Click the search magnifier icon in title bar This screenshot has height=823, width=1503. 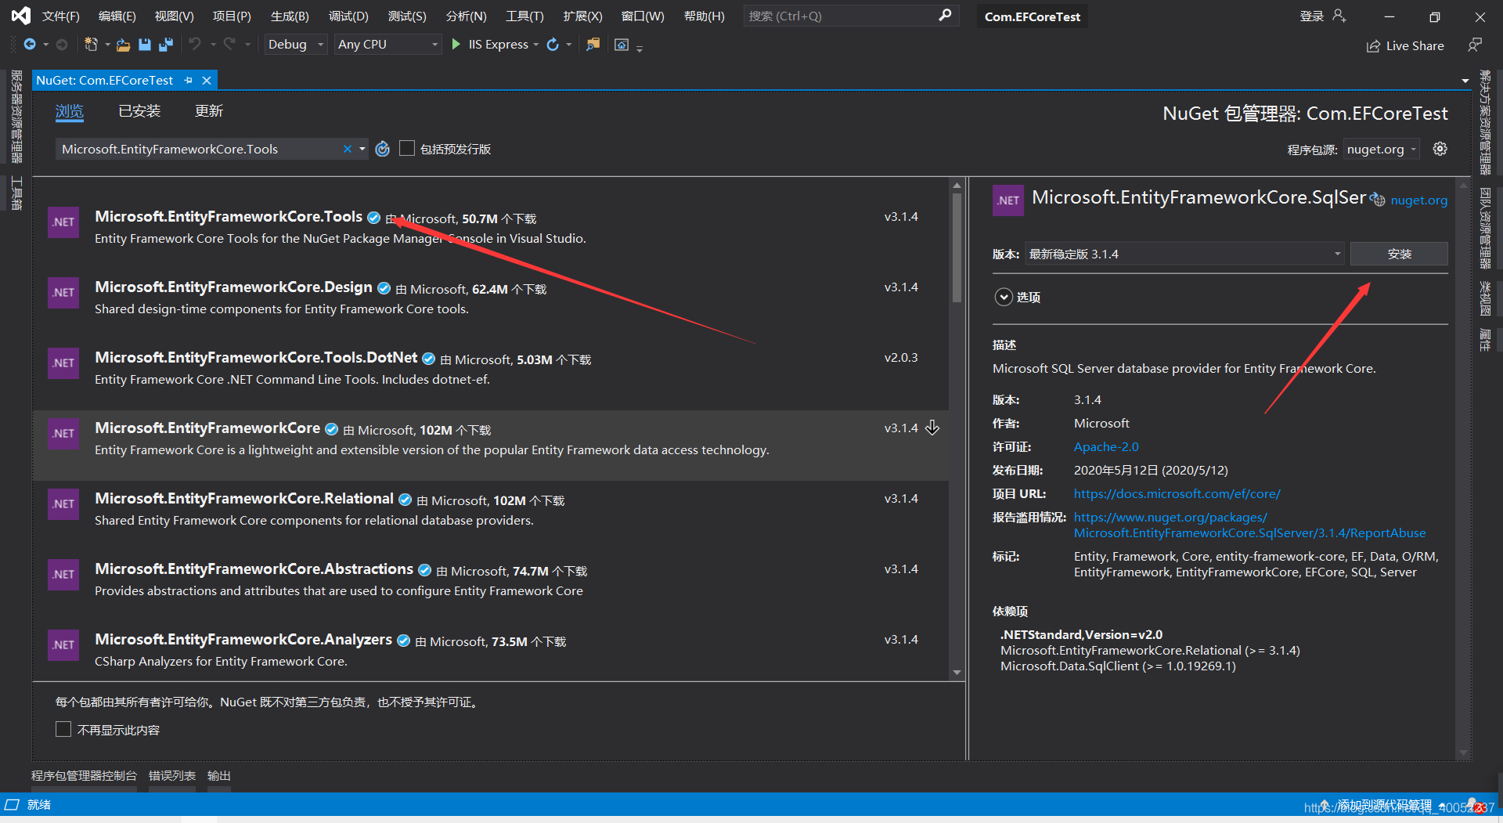945,16
